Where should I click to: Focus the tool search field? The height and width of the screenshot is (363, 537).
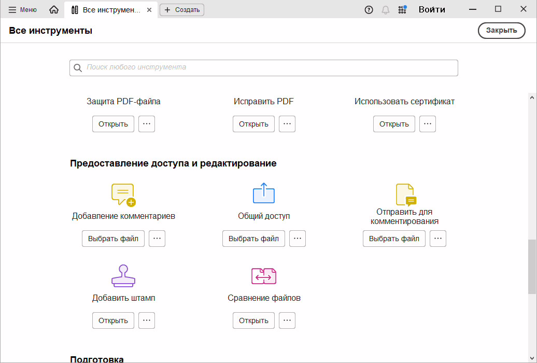264,67
